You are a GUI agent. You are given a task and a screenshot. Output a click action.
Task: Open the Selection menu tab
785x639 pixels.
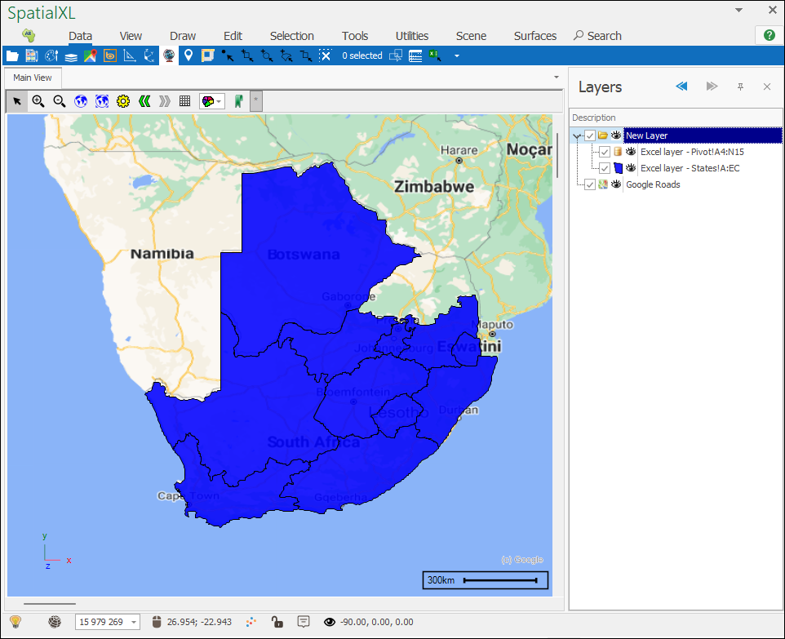(291, 36)
